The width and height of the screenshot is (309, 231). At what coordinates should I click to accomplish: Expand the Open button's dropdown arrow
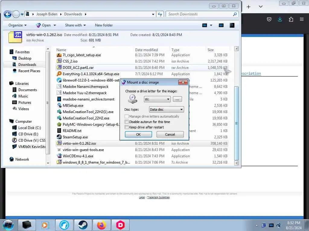[x=55, y=25]
